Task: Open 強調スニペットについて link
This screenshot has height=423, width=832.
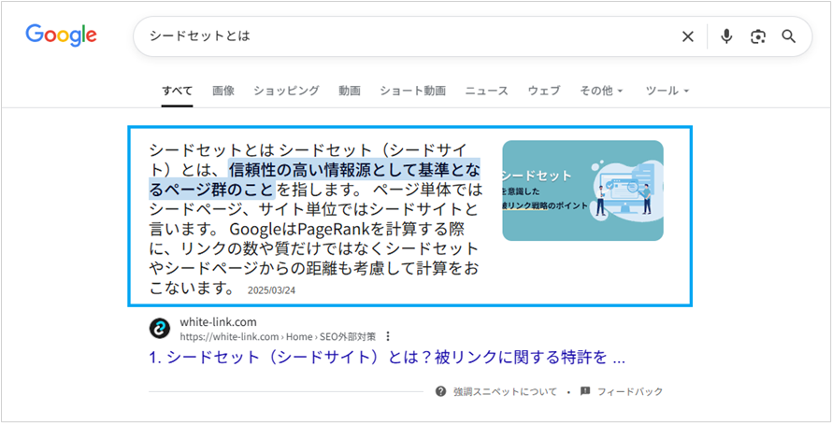Action: (x=505, y=392)
